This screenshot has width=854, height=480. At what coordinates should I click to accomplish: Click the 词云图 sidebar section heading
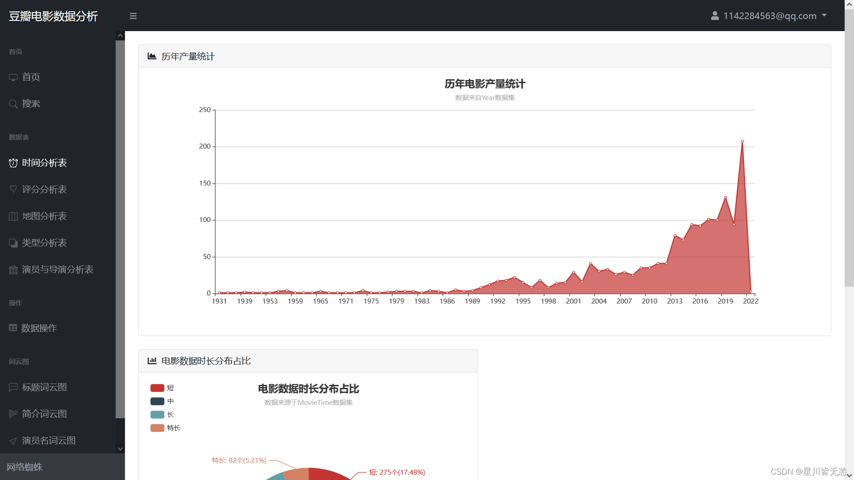pos(19,362)
